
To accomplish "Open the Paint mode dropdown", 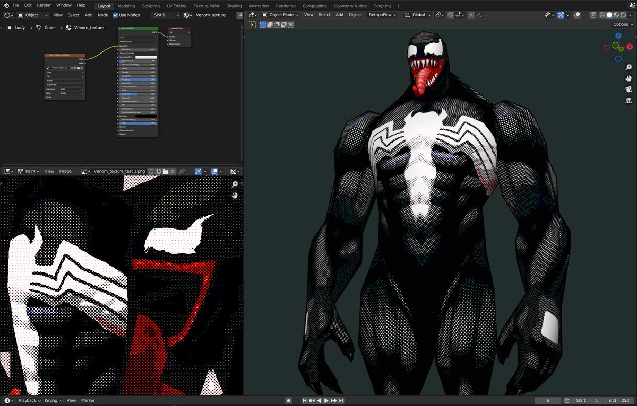I will [28, 171].
